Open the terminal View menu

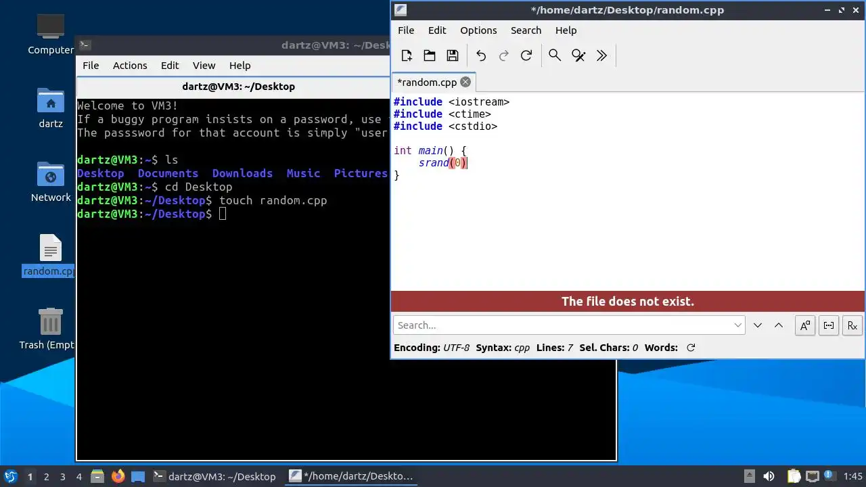tap(204, 66)
